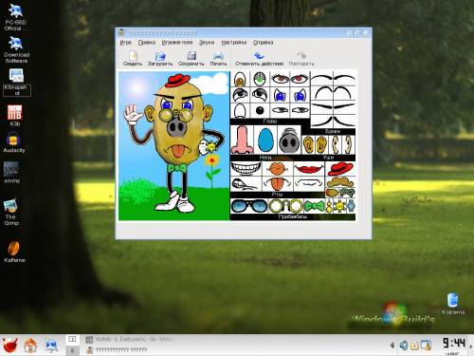Pick the blank white egg eye piece
Viewport: 474px width, 356px height.
240,111
